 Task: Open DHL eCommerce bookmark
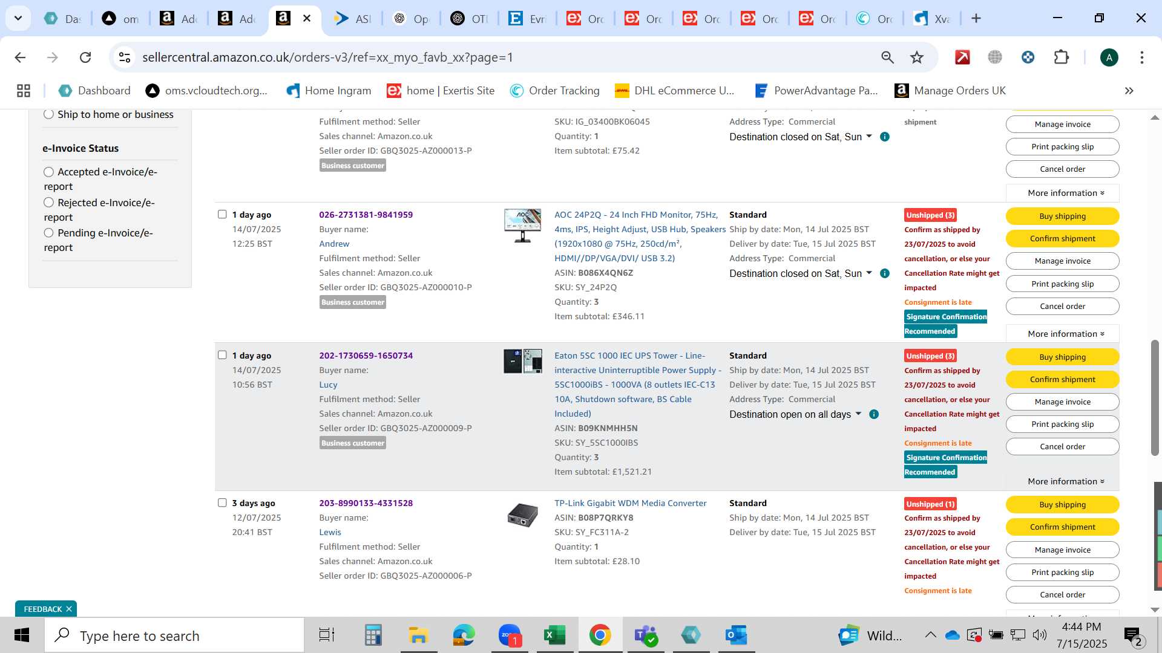pos(674,91)
